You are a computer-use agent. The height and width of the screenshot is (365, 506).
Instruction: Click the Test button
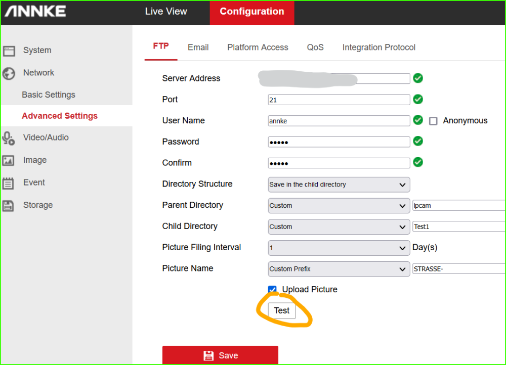(x=282, y=310)
